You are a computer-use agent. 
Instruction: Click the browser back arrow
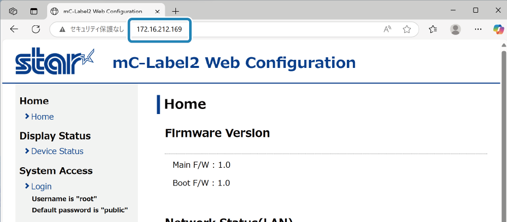[x=14, y=29]
